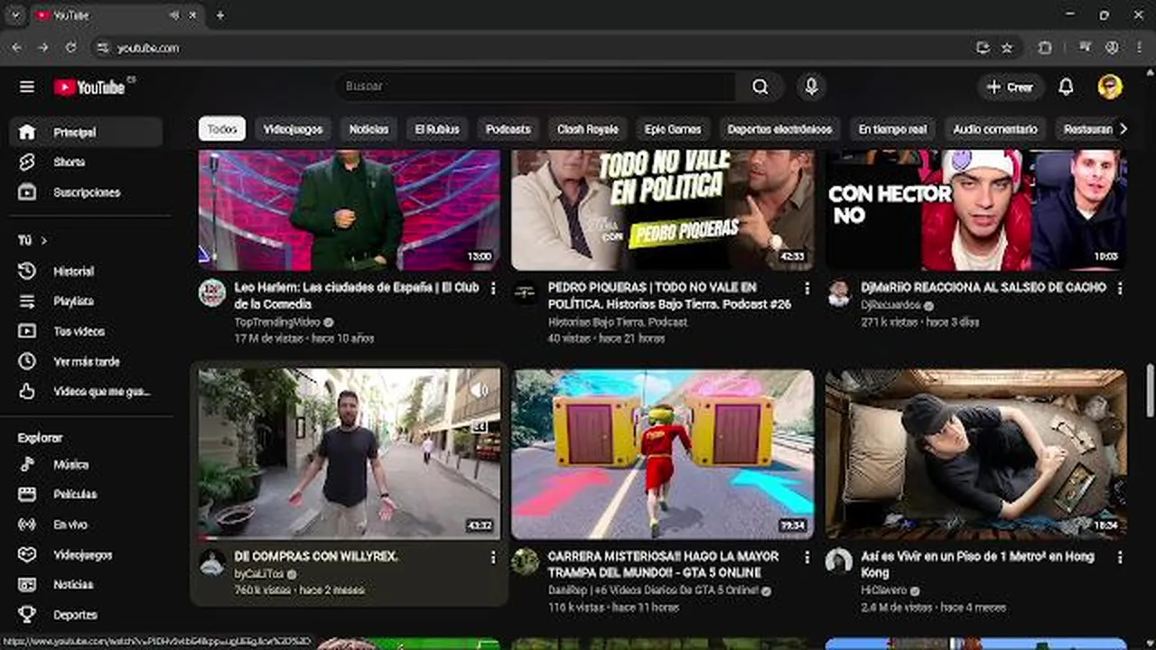Open Videos que me gustan
Screen dimensions: 1156x650
pyautogui.click(x=87, y=392)
